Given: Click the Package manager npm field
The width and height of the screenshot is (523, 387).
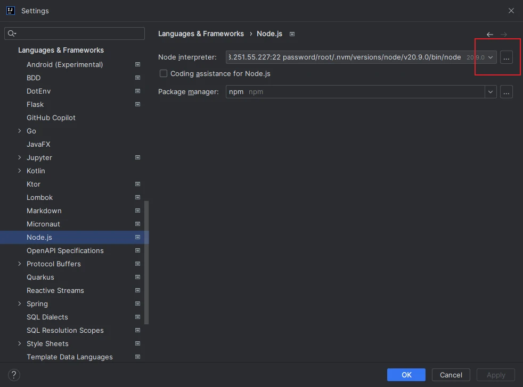Looking at the screenshot, I should point(355,92).
